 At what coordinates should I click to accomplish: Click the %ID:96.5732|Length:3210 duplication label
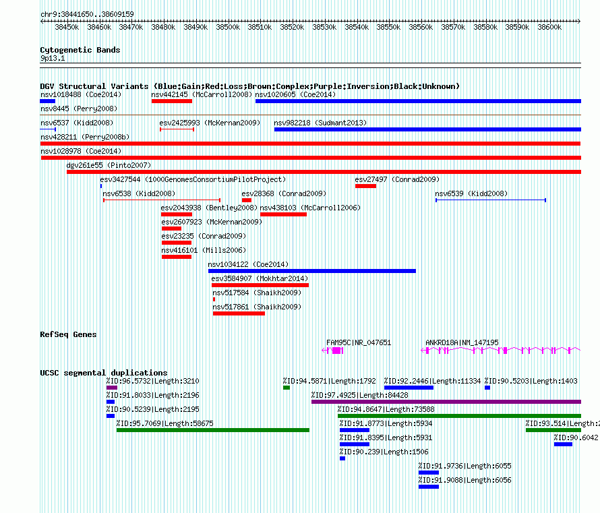coord(152,381)
